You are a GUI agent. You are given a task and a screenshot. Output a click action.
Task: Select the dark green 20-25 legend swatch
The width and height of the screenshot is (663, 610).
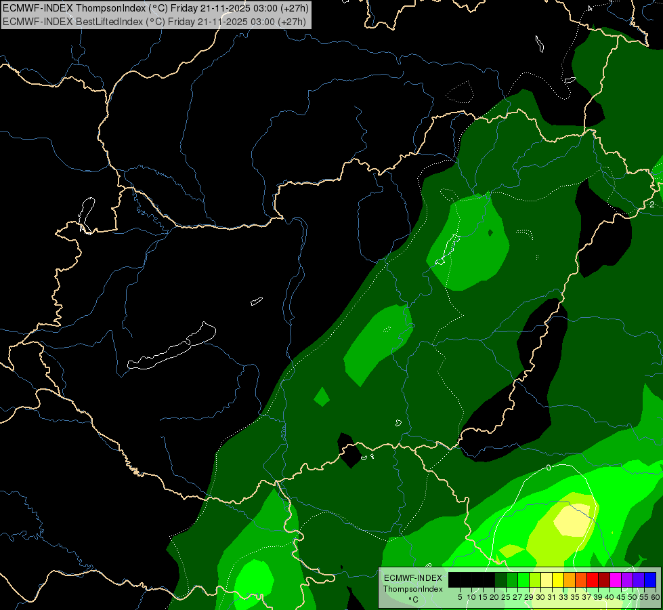click(x=500, y=580)
